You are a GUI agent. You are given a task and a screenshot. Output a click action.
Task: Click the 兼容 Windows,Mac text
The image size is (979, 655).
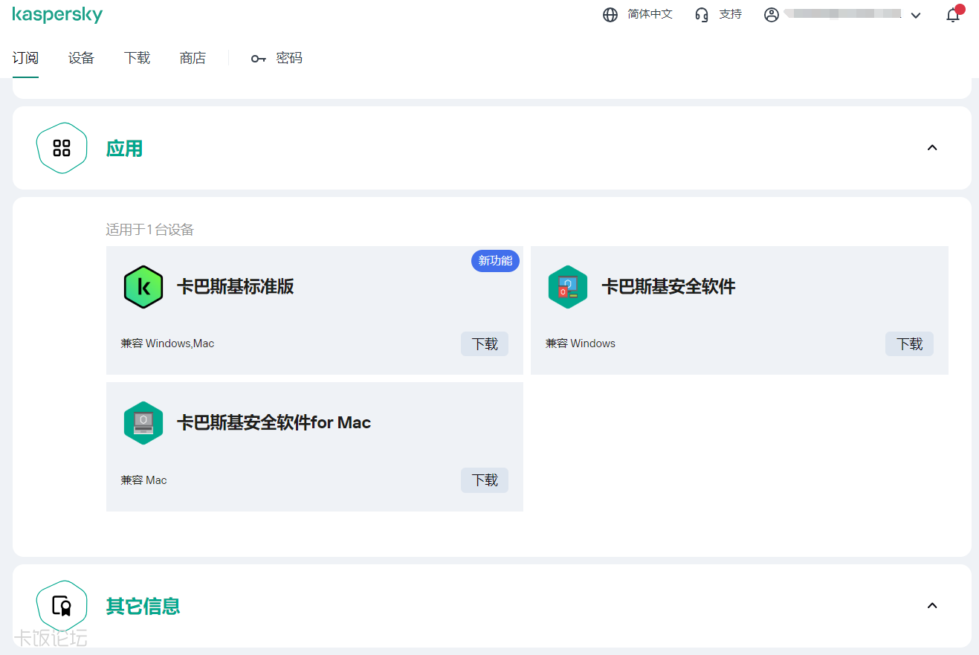[x=167, y=343]
